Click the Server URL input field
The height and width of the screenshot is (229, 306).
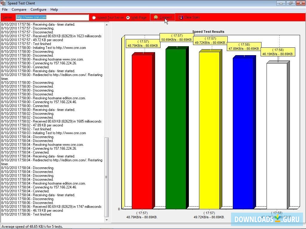pos(52,17)
